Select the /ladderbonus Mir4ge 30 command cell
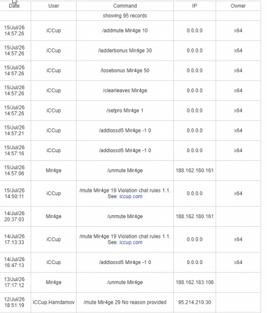Screen dimensions: 267x313 tap(125, 51)
